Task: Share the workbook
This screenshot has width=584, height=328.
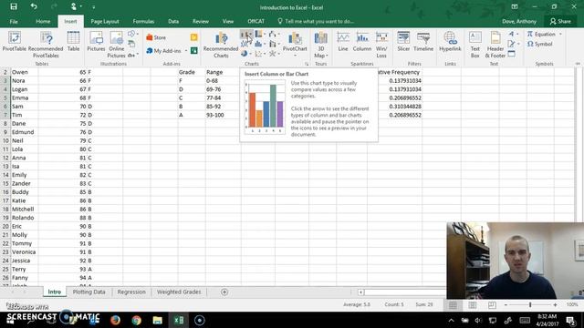Action: (560, 22)
